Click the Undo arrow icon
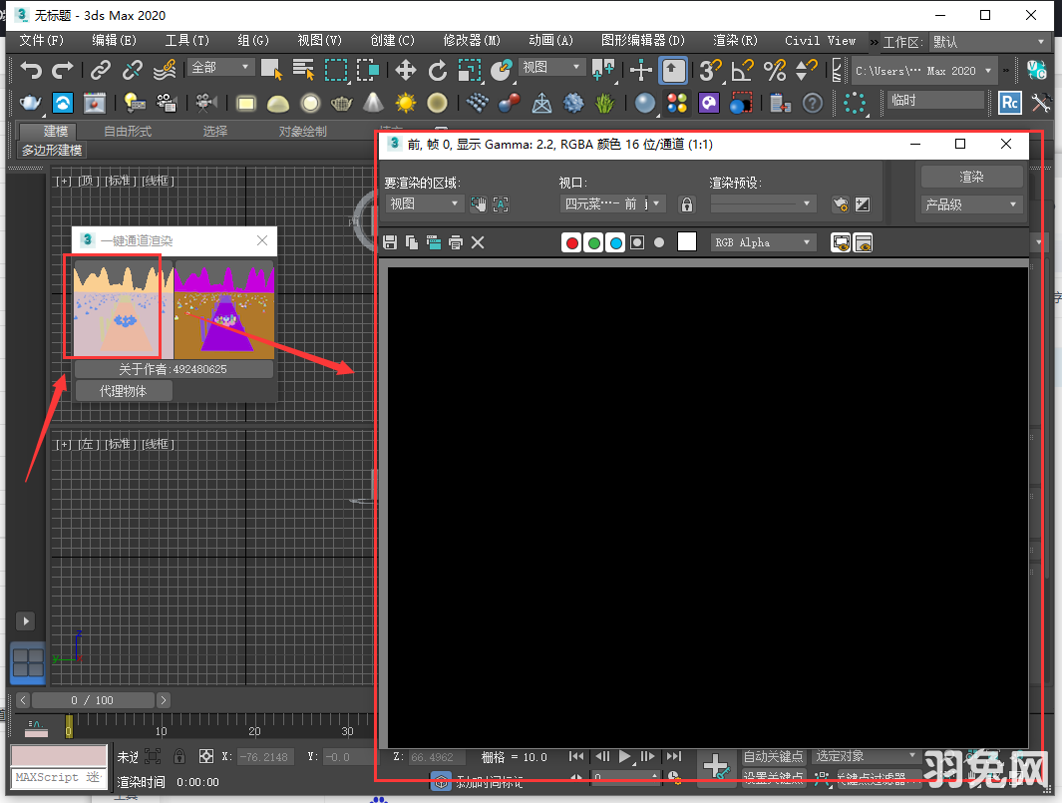Screen dimensions: 1062x803 point(30,70)
